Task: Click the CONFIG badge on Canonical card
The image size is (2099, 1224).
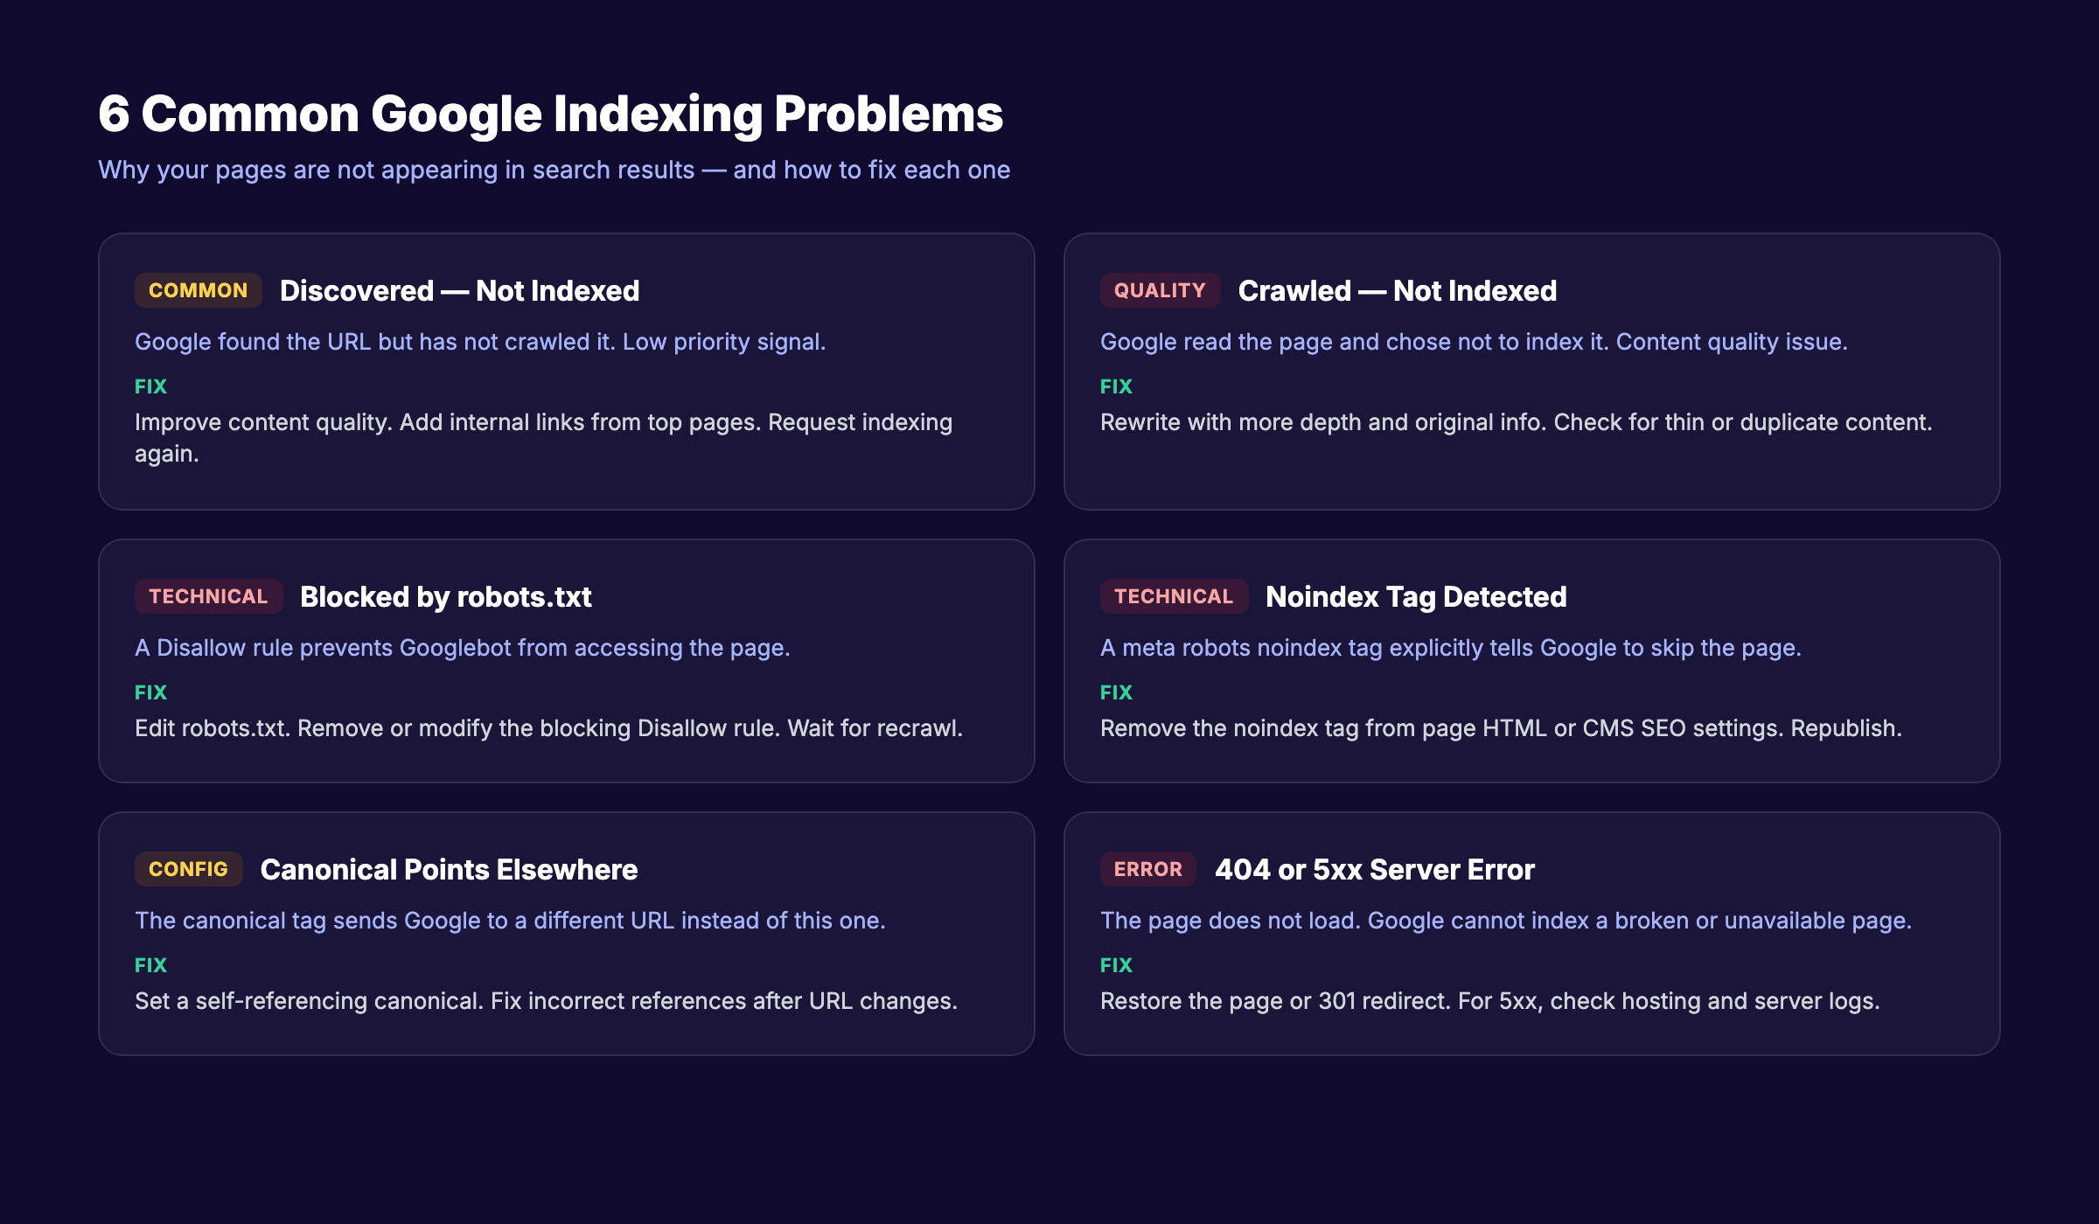Action: (188, 869)
